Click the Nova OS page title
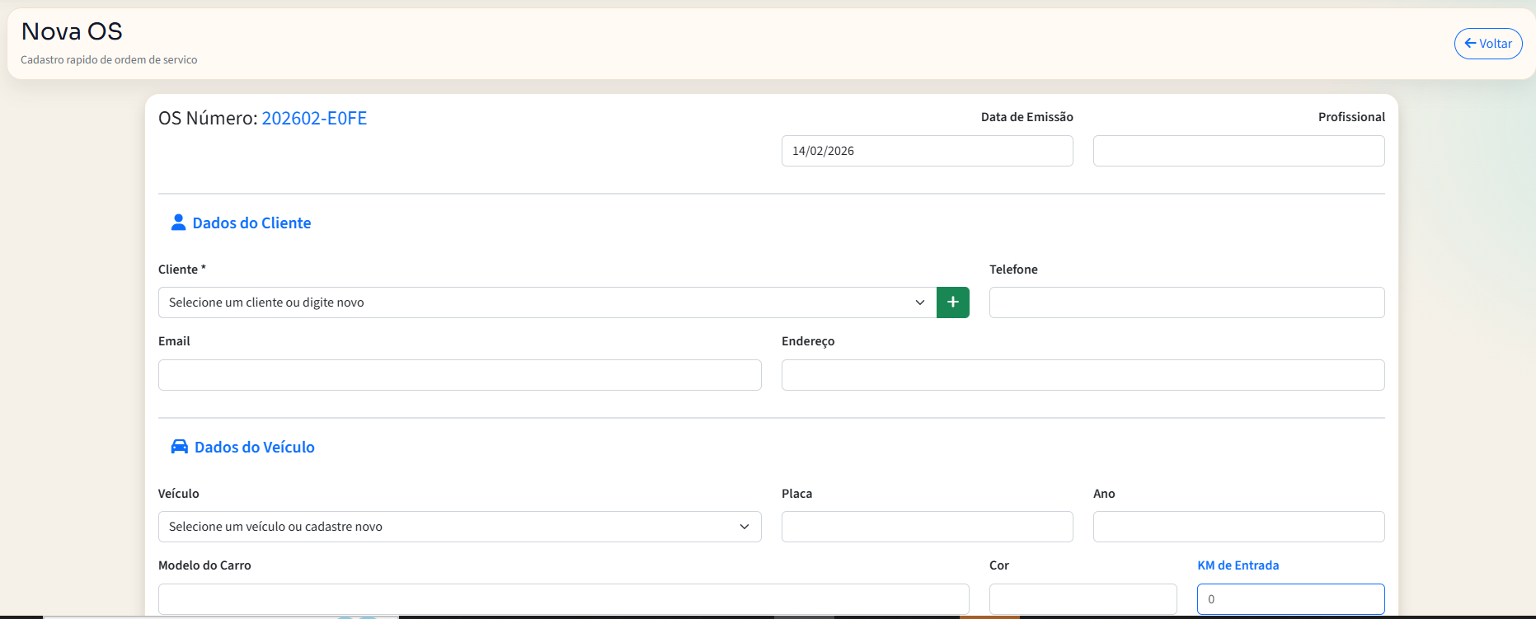The height and width of the screenshot is (619, 1536). click(72, 31)
